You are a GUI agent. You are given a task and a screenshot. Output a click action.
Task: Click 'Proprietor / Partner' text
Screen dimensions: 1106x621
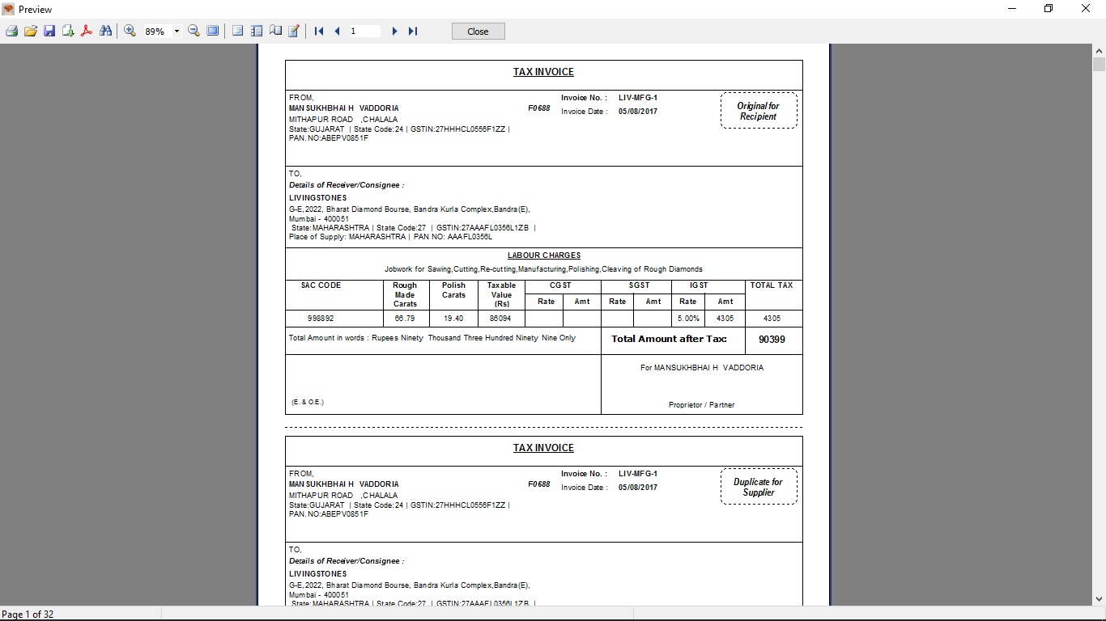[701, 405]
